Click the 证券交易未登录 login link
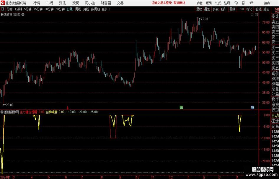Image resolution: width=279 pixels, height=179 pixels. coord(162,3)
